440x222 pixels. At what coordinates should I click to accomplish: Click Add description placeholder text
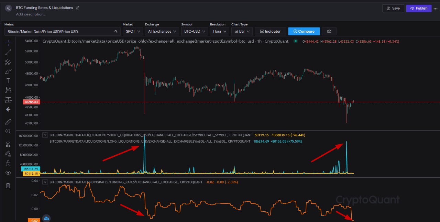[31, 14]
